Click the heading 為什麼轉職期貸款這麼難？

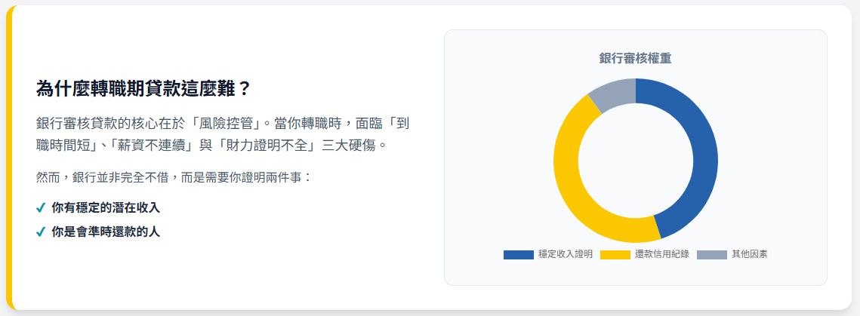(143, 89)
